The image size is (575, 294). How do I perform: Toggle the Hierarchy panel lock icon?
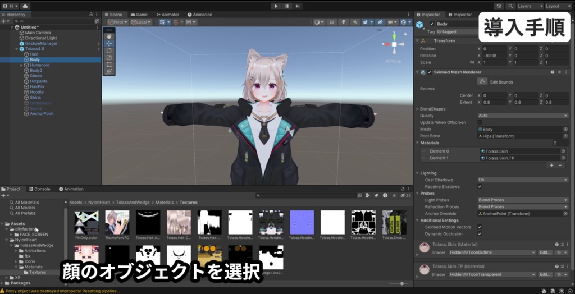[x=91, y=14]
